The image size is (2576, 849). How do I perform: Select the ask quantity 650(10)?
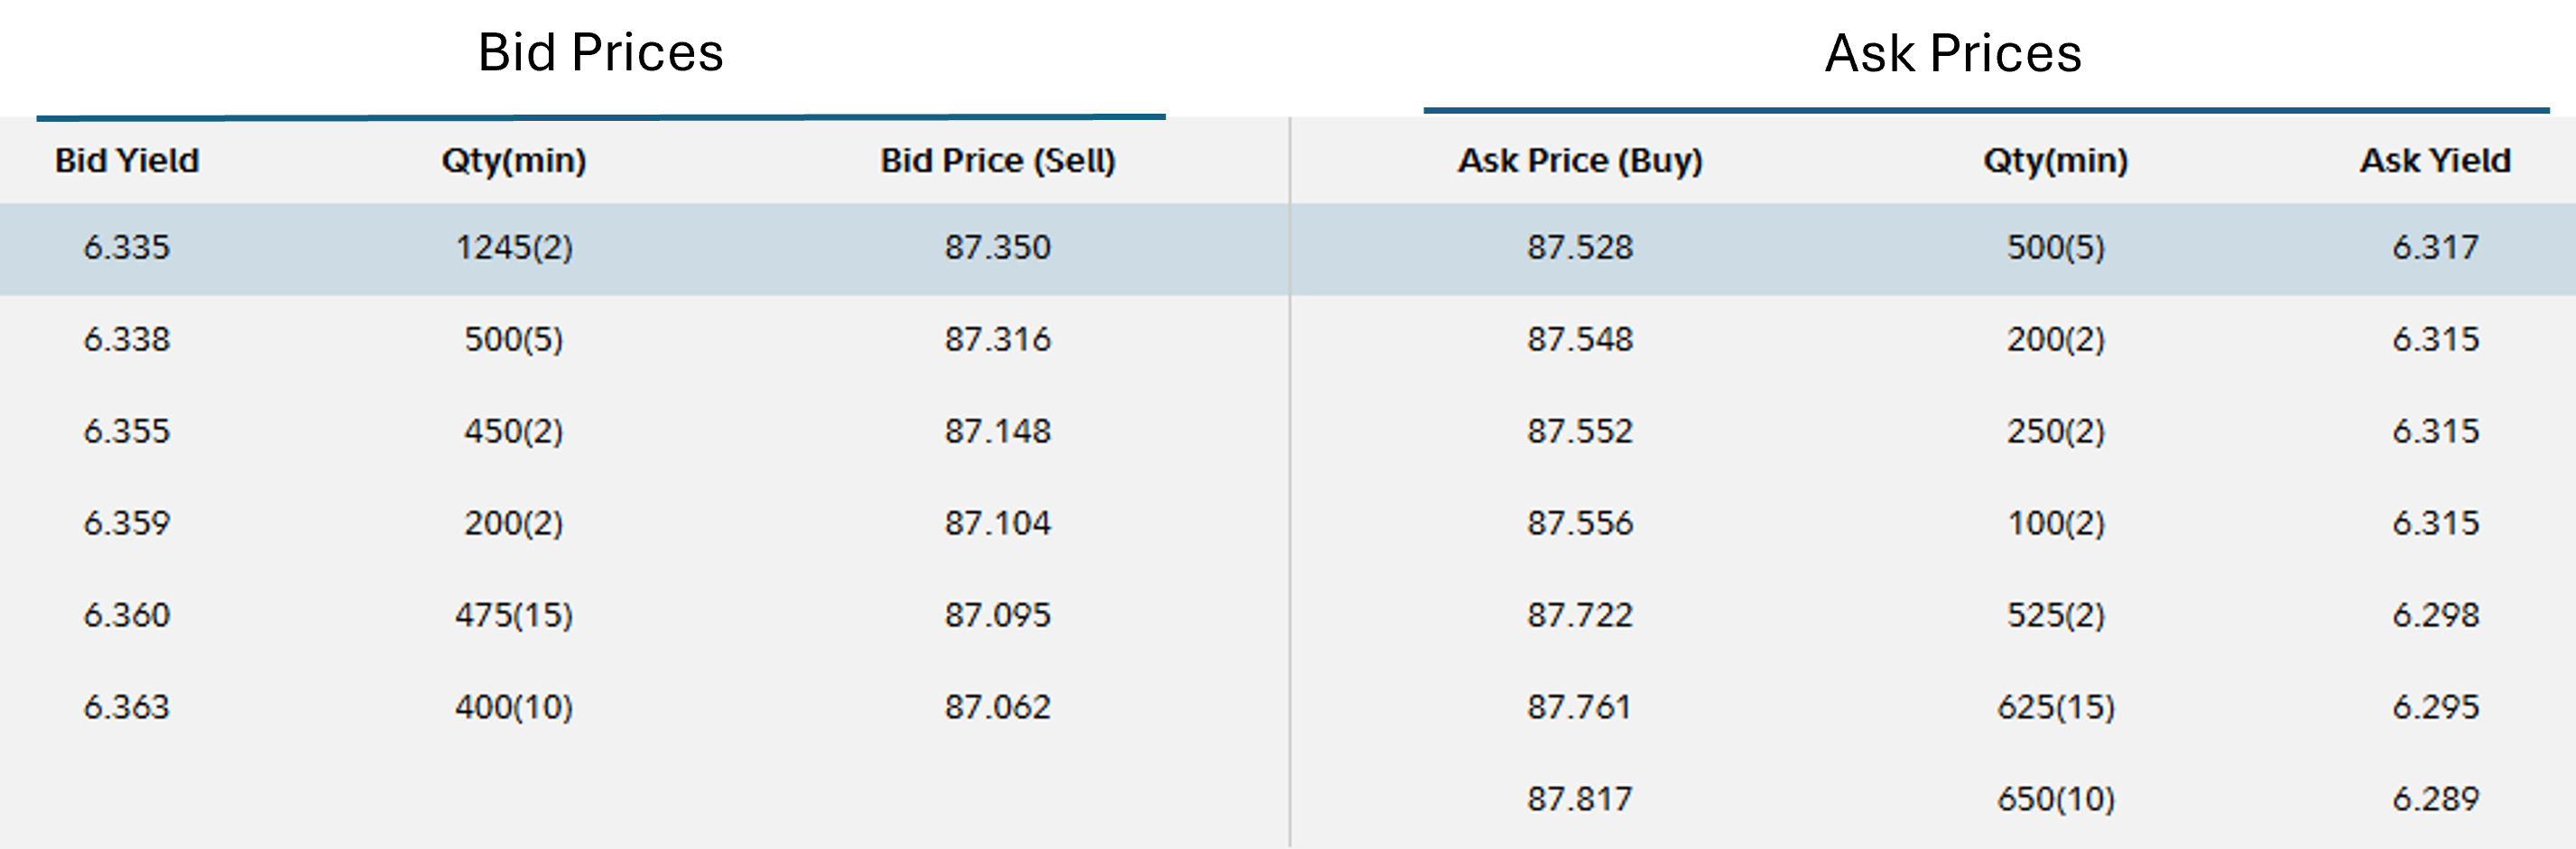point(2055,799)
